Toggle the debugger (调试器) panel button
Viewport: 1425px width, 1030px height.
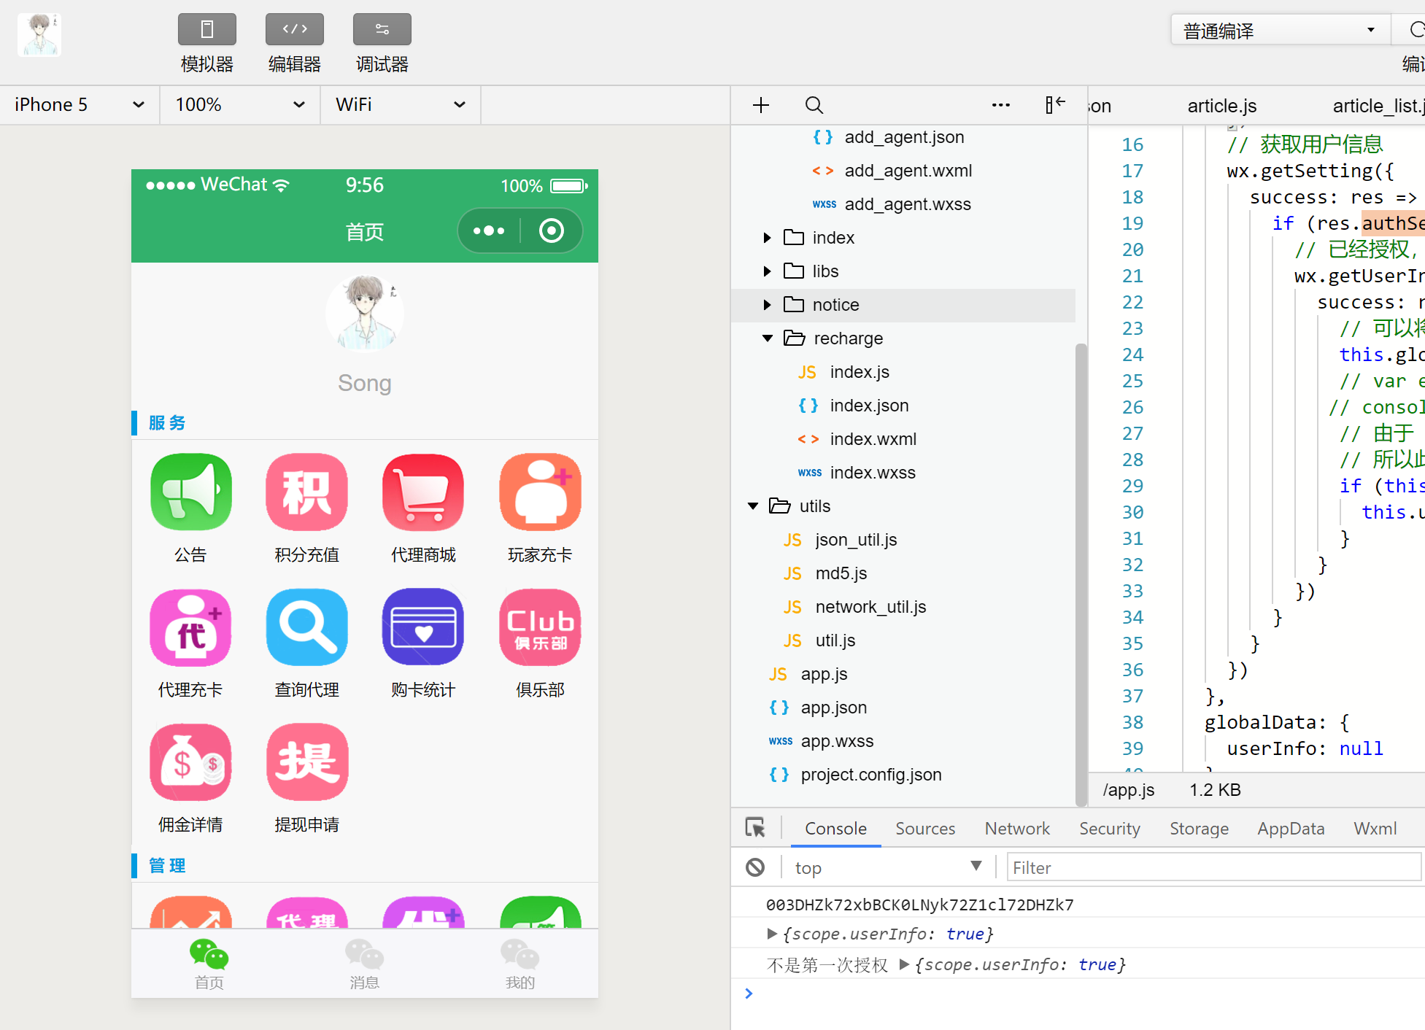coord(382,30)
